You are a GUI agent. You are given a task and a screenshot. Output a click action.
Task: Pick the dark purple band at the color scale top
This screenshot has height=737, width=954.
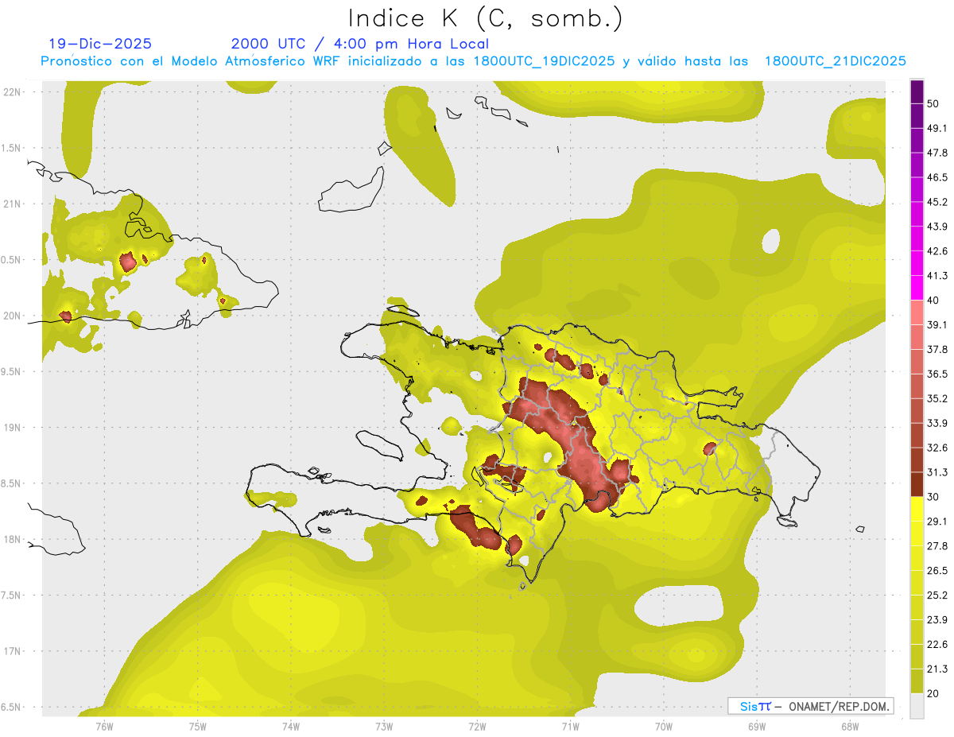tap(917, 91)
